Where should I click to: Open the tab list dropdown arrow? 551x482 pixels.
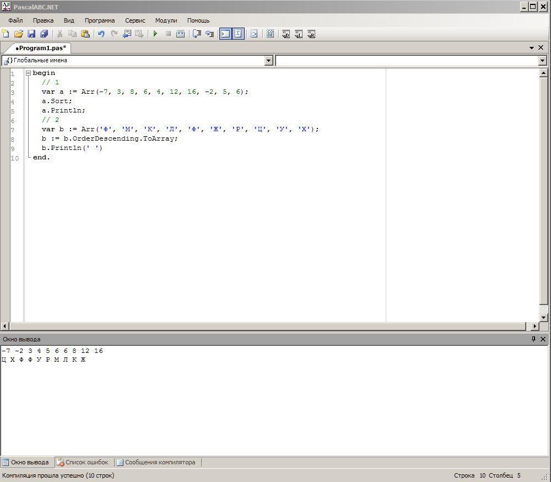[x=532, y=48]
